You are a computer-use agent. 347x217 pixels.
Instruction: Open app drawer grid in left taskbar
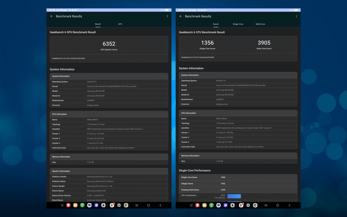coord(62,205)
